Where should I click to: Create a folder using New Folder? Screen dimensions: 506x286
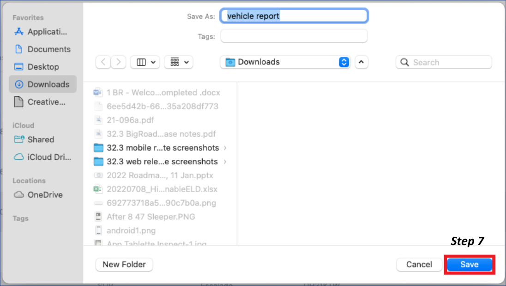[x=124, y=264]
